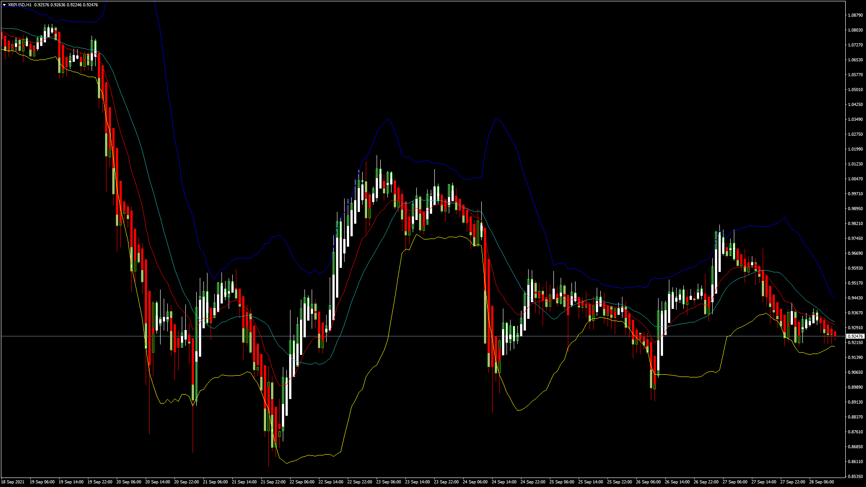Screen dimensions: 866x487
Task: Select the 23 Sep 06:00 time label
Action: coord(388,482)
